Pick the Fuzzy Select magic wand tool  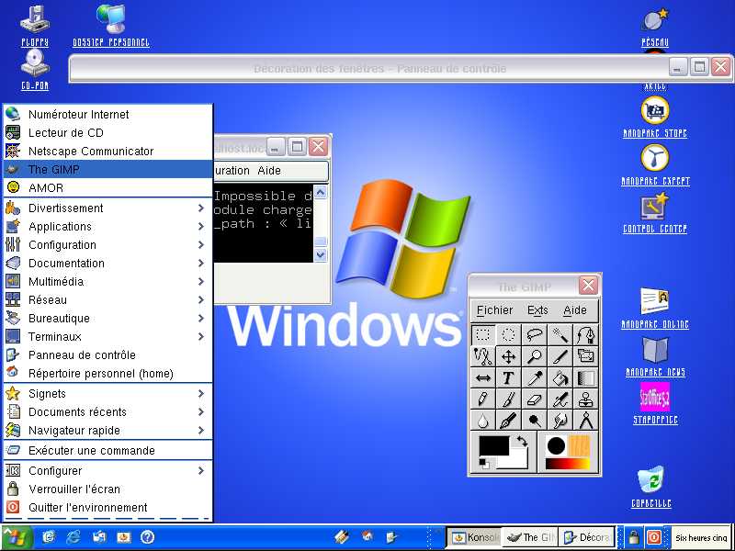[560, 334]
